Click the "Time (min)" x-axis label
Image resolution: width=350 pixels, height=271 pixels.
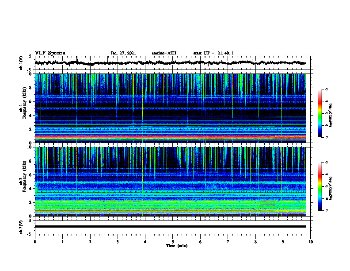point(177,246)
